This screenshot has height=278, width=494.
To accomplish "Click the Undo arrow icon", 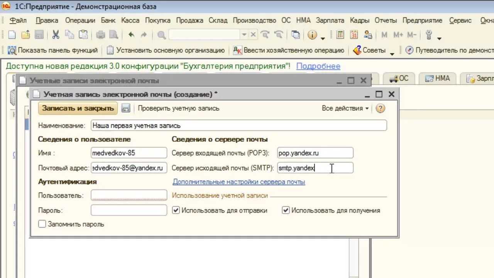I will click(131, 35).
